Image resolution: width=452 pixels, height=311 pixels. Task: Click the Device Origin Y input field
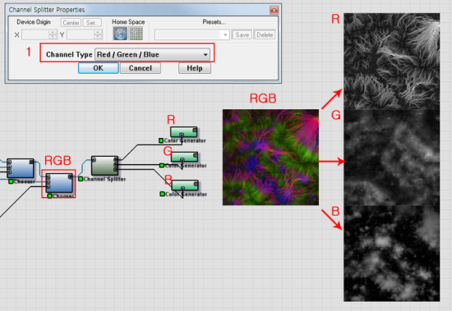click(81, 34)
